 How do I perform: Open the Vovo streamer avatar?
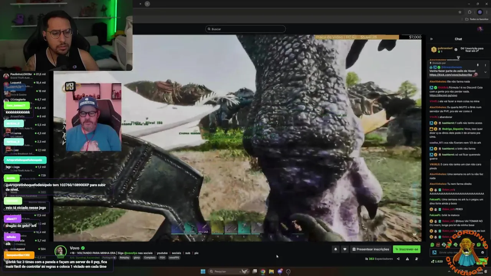pyautogui.click(x=60, y=251)
